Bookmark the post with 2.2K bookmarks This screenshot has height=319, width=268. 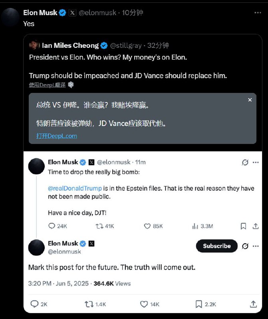tap(206, 304)
